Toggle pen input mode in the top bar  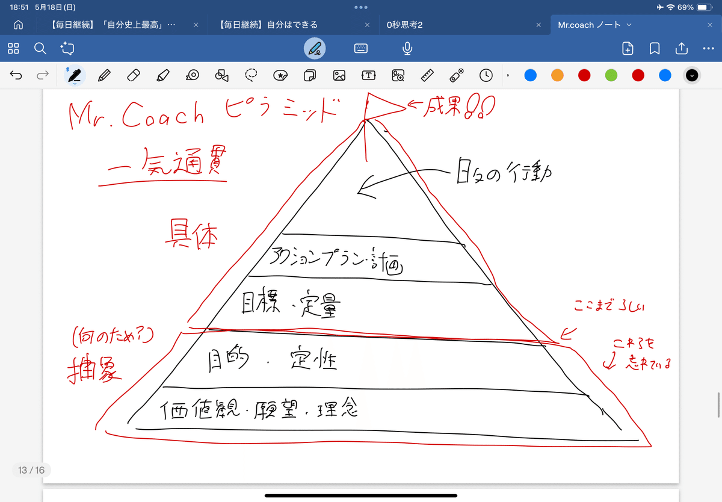click(316, 49)
